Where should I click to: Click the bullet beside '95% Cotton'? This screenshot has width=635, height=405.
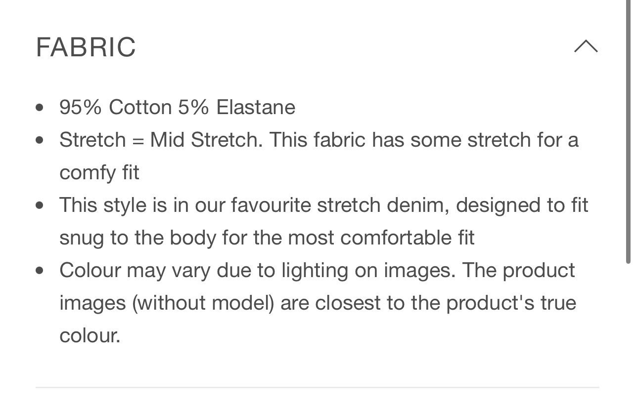(40, 108)
